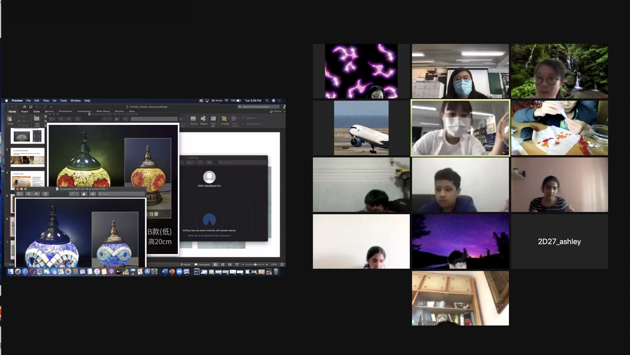Open Zoom app in the Dock
The height and width of the screenshot is (355, 630).
[x=179, y=271]
